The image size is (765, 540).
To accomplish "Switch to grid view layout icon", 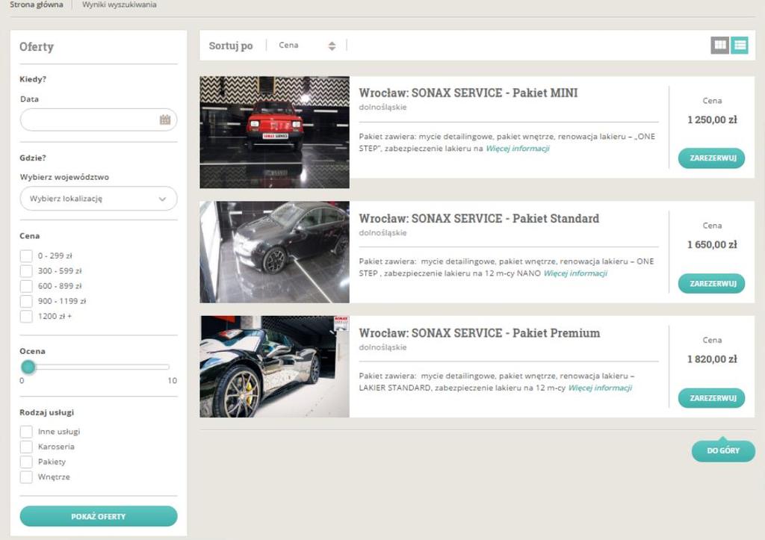I will pos(719,46).
